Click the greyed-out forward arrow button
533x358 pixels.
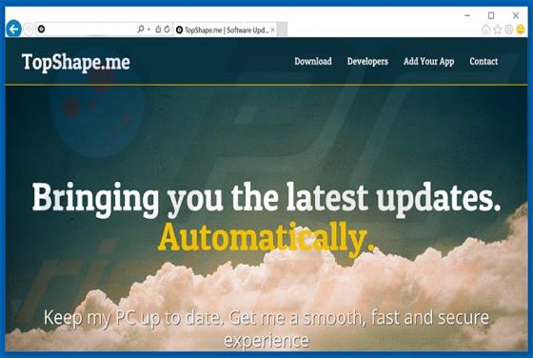[x=29, y=30]
